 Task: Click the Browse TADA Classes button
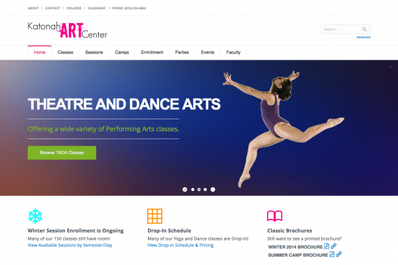(62, 152)
